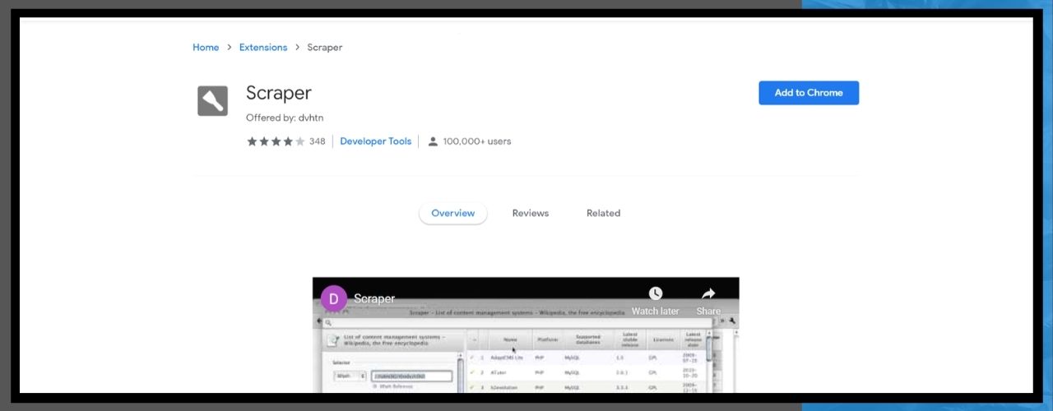Image resolution: width=1053 pixels, height=411 pixels.
Task: Open the Related tab
Action: pyautogui.click(x=603, y=213)
